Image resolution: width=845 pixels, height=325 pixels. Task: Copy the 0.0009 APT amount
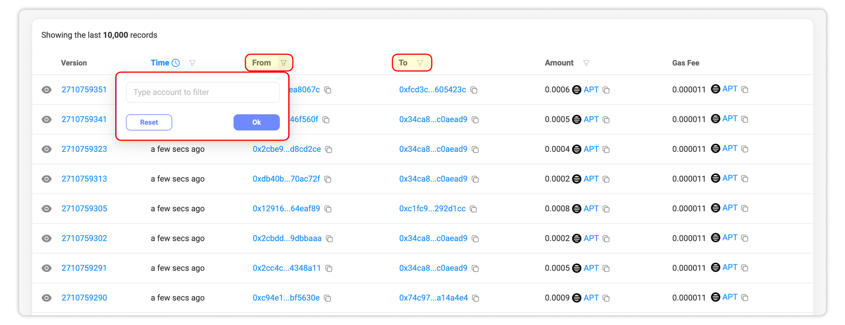click(606, 298)
